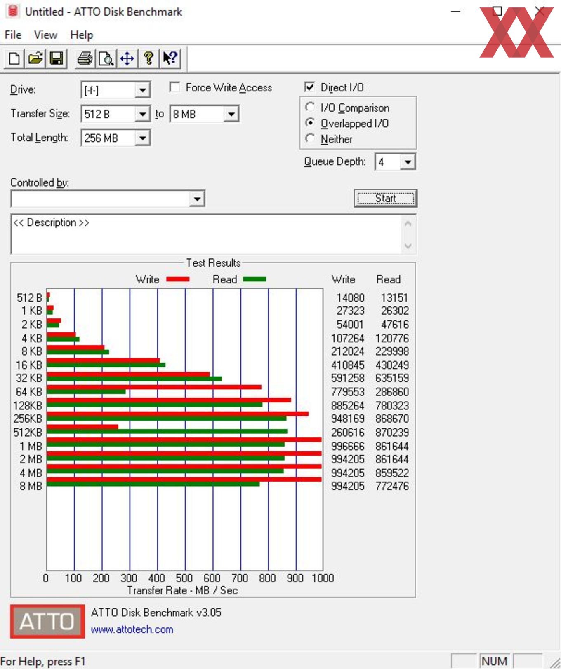Click the 64 KB row label
Screen dimensions: 561x669
[29, 392]
